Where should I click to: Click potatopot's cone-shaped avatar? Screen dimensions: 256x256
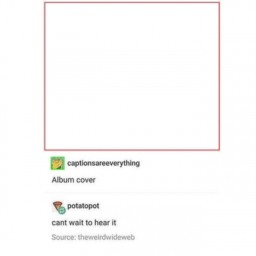[58, 207]
